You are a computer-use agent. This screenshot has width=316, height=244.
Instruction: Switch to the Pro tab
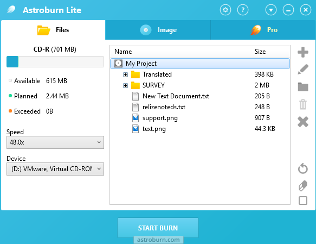coord(263,30)
